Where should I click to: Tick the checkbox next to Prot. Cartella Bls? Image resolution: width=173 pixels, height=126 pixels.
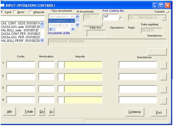121,19
